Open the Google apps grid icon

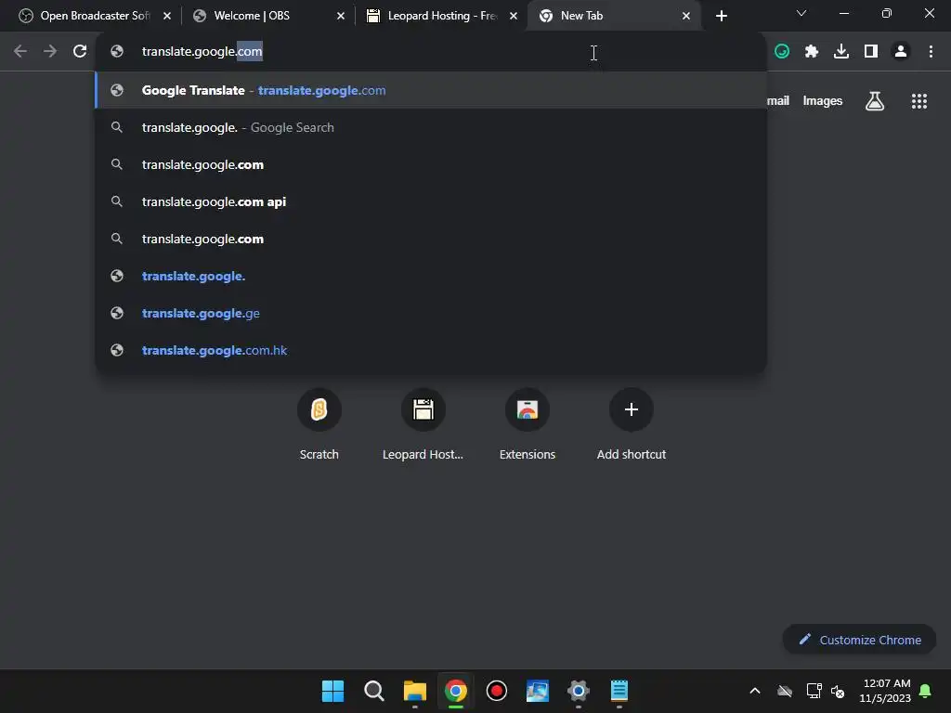tap(918, 101)
